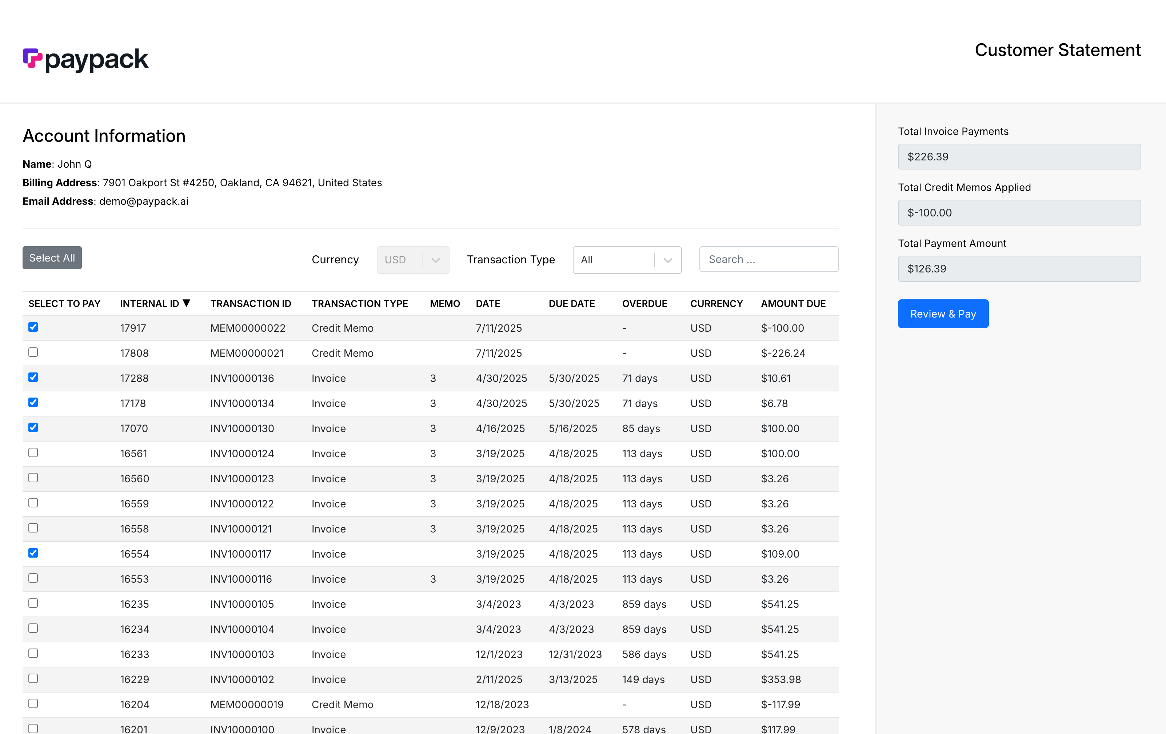Click the Total Invoice Payments field
Viewport: 1166px width, 734px height.
[x=1019, y=157]
